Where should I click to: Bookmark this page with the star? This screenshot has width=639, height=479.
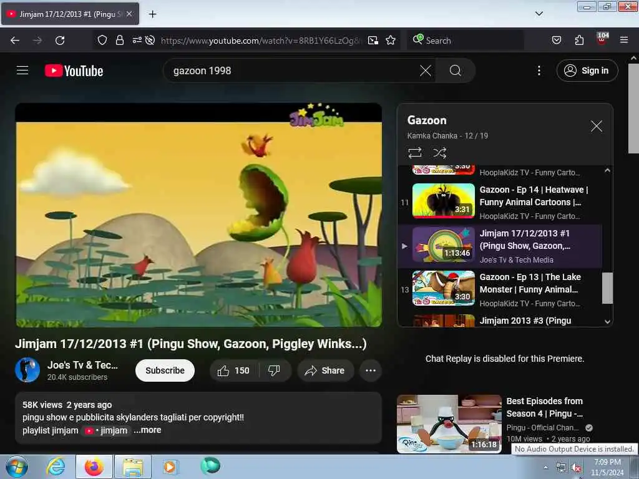click(x=391, y=40)
